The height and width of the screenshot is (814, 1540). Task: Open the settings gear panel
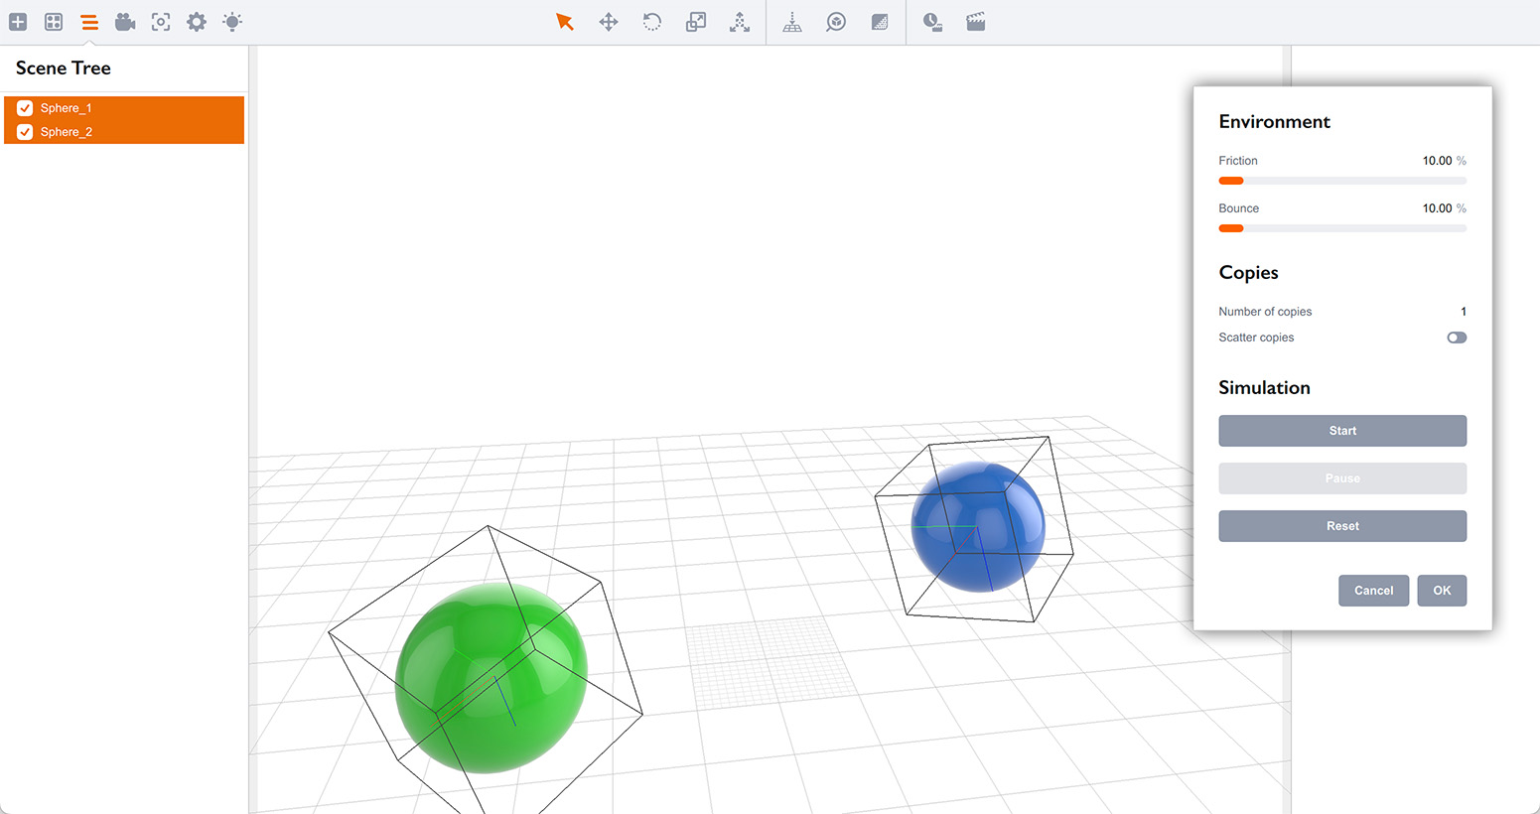point(196,21)
